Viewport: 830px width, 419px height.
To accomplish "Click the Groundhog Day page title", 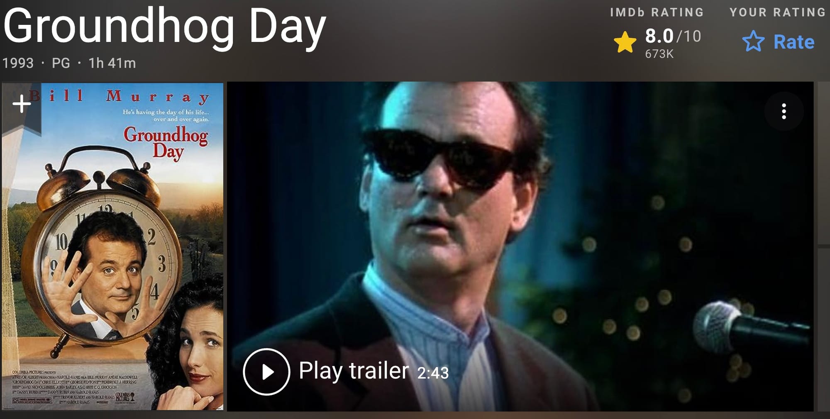I will tap(165, 27).
